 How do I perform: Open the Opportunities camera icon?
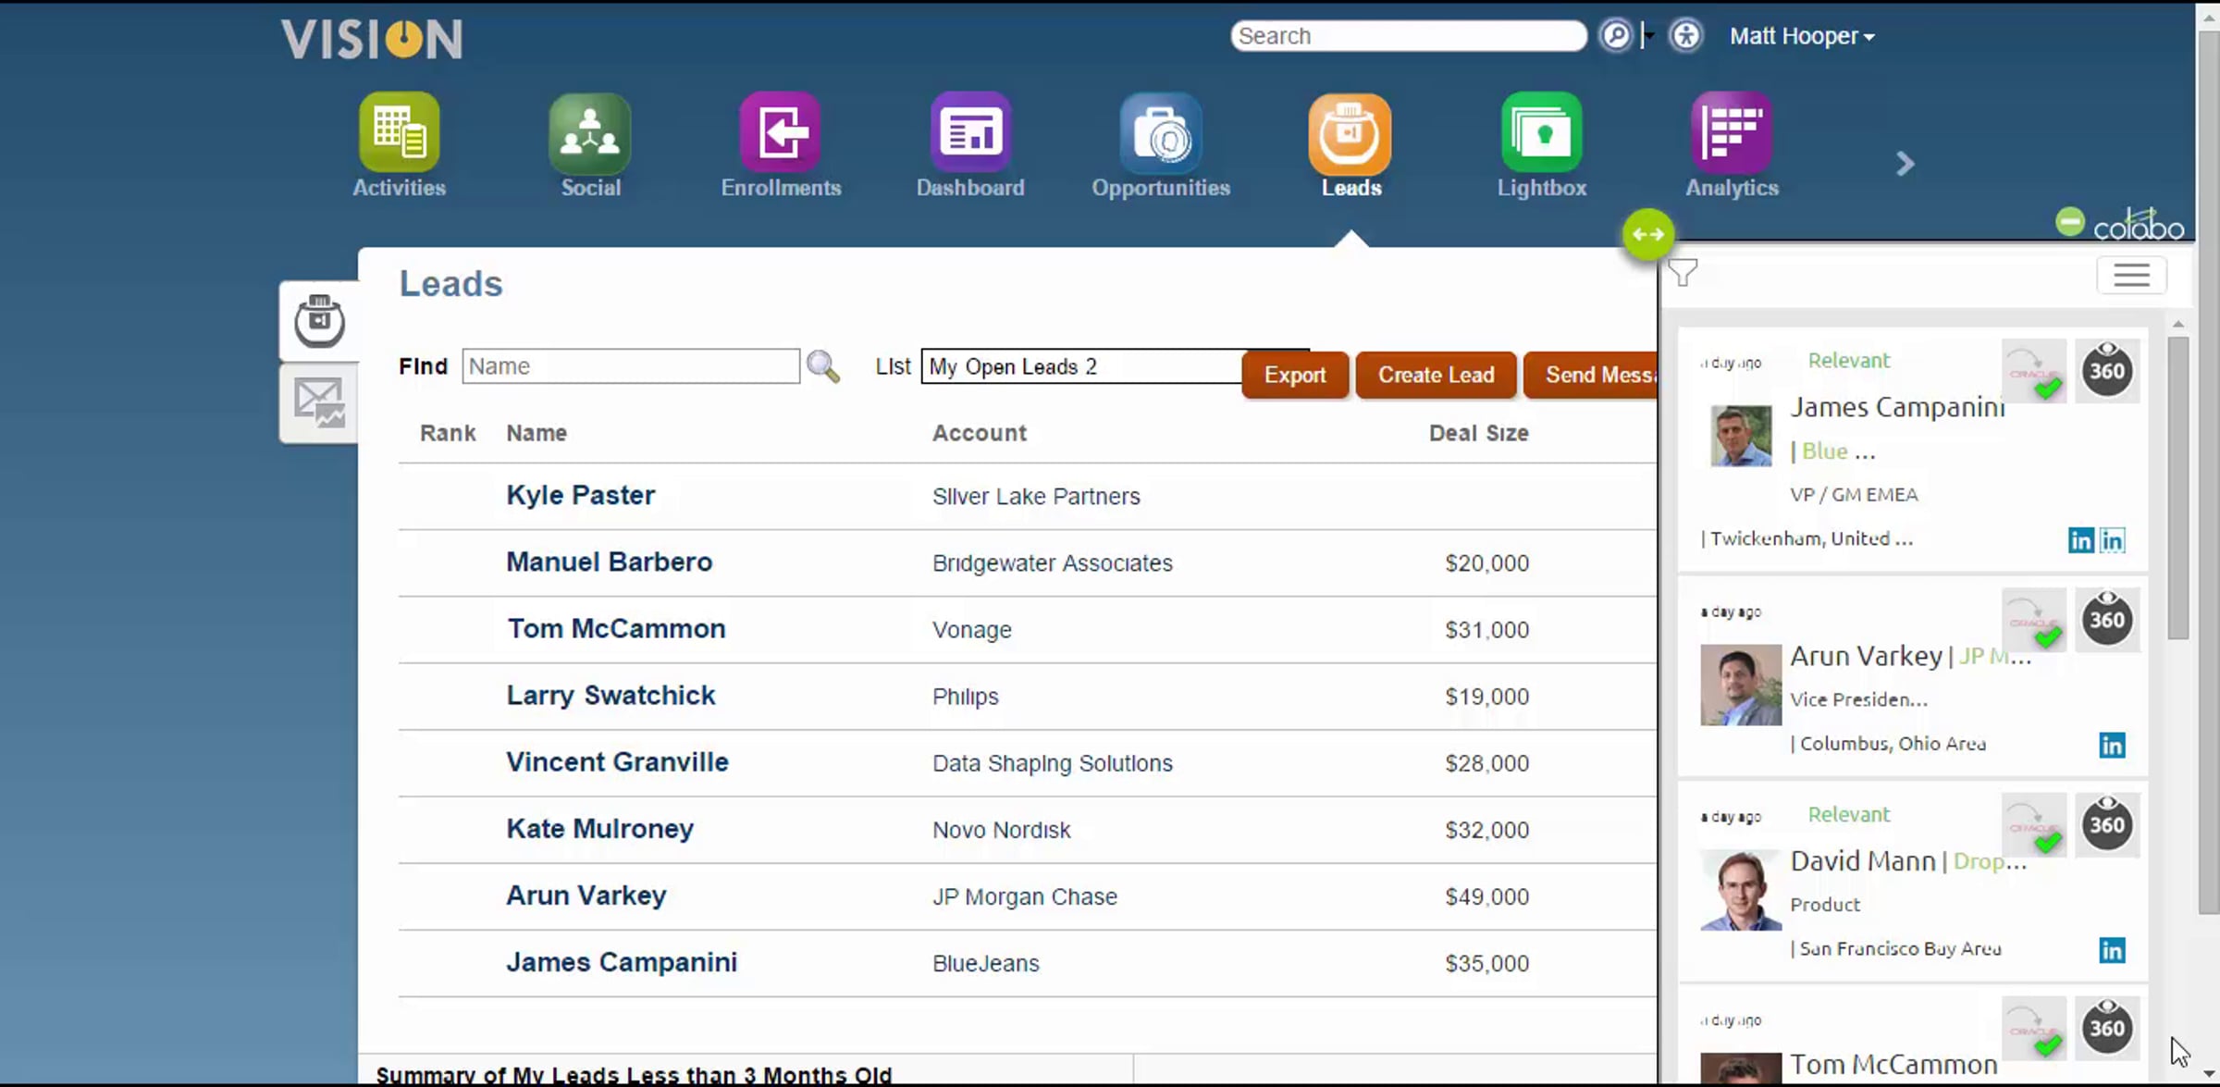pos(1161,134)
